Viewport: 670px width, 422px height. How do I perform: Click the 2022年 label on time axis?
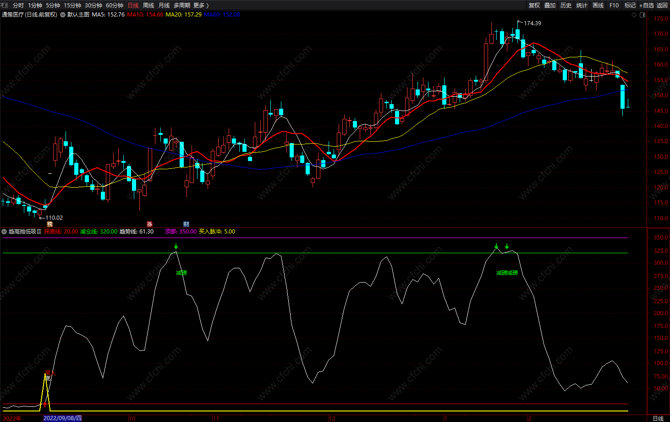tap(11, 418)
